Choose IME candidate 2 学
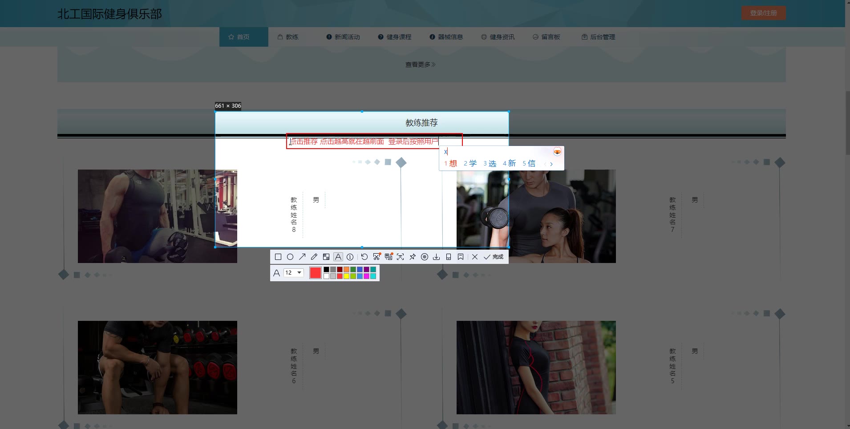The width and height of the screenshot is (850, 429). (470, 164)
